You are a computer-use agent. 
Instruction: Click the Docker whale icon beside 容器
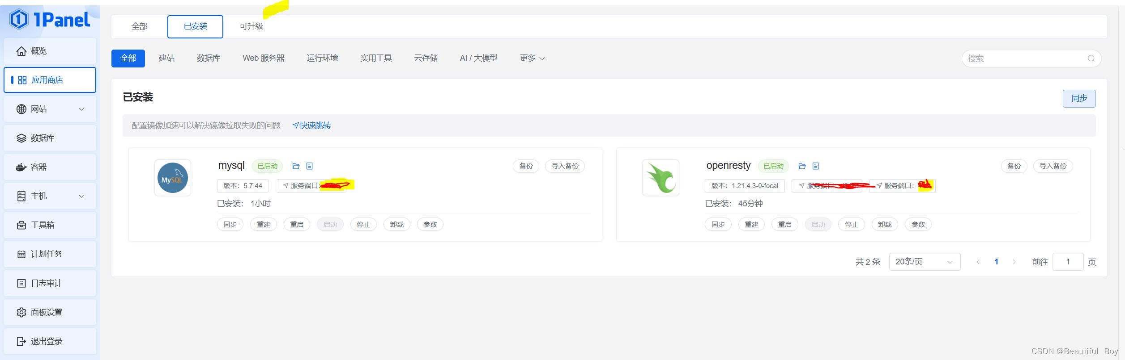click(x=21, y=167)
